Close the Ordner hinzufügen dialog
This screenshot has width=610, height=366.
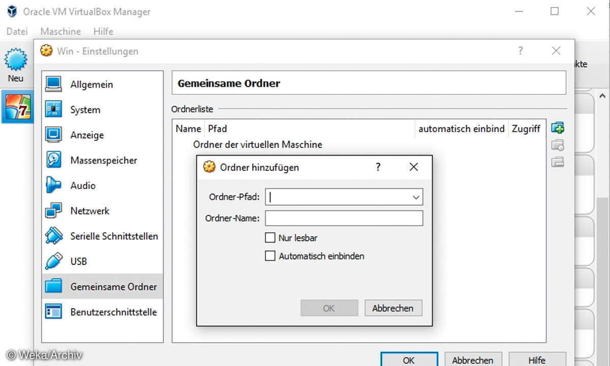click(414, 167)
